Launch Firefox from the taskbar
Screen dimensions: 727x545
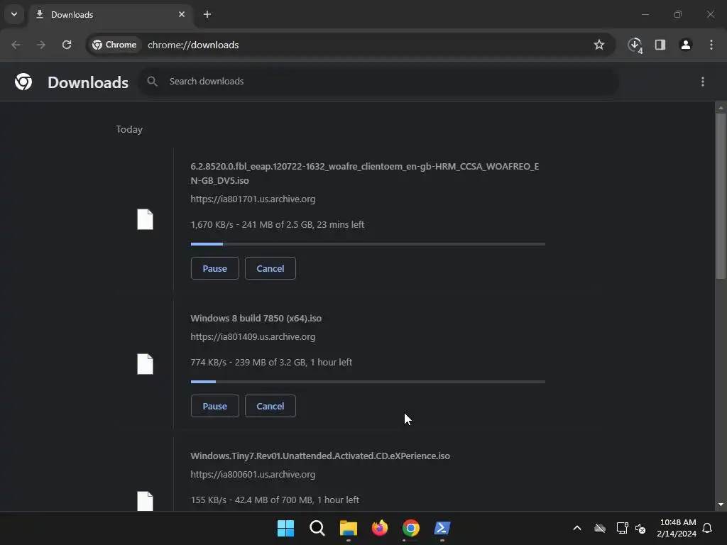pyautogui.click(x=379, y=528)
